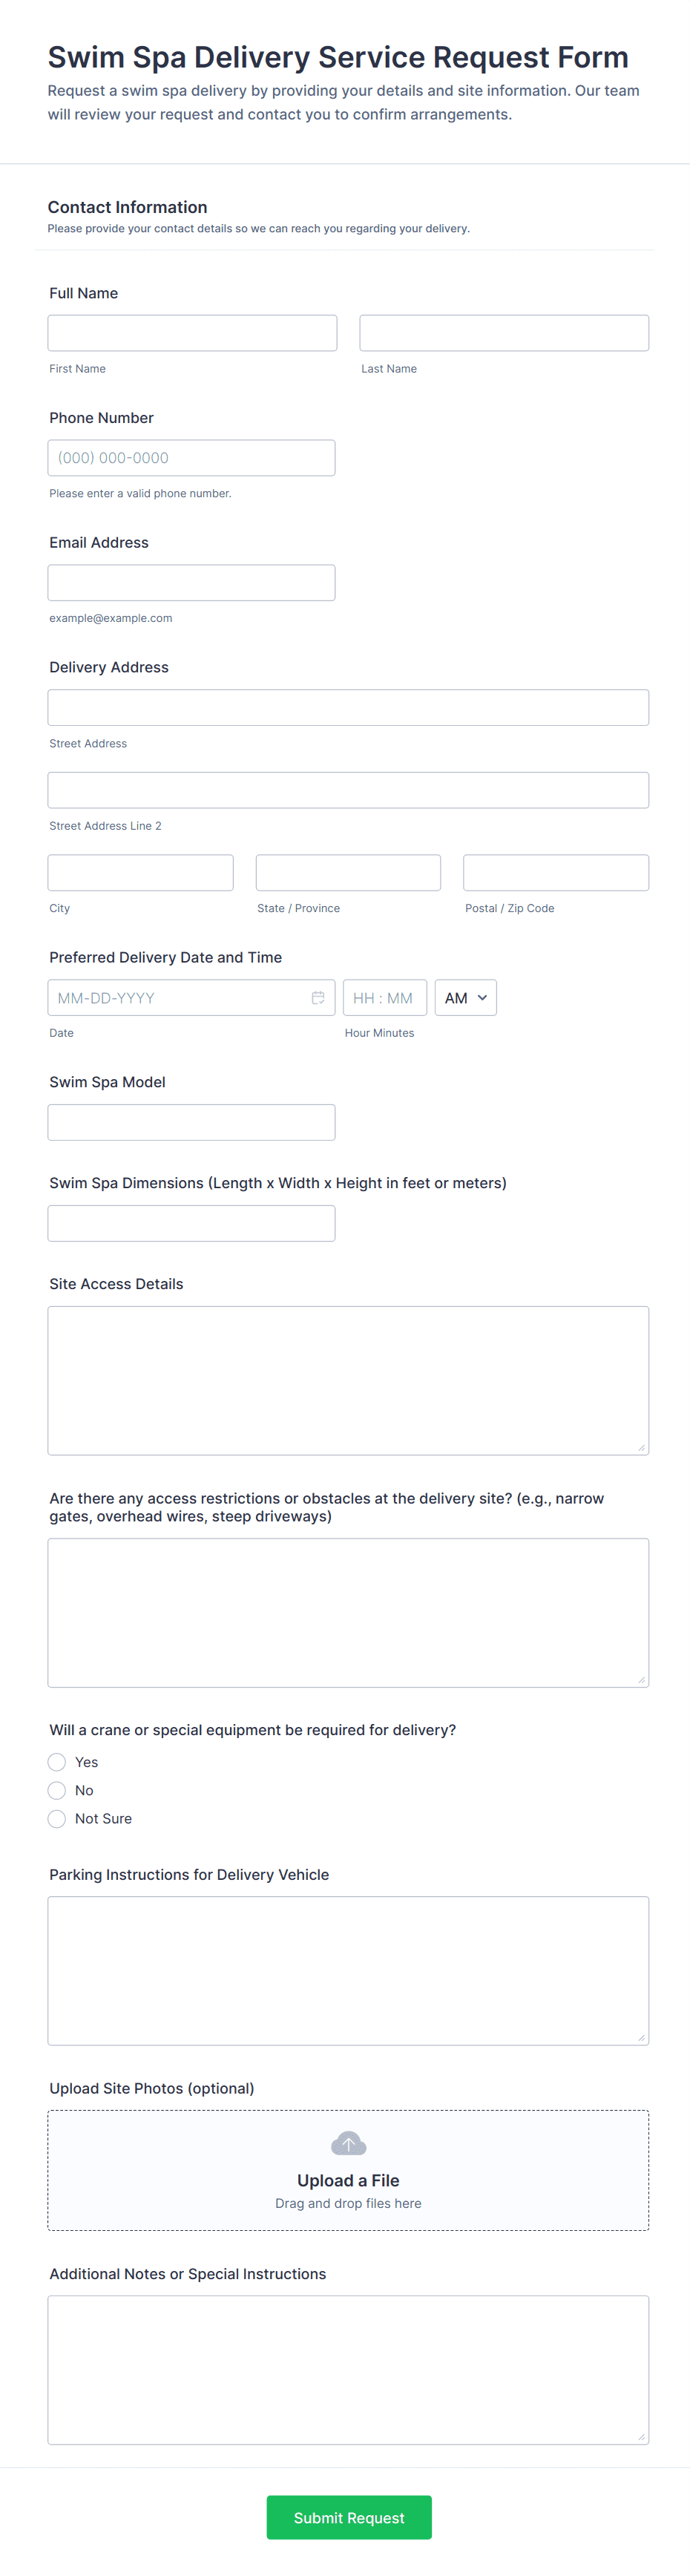This screenshot has height=2576, width=690.
Task: Focus Street Address Line 2 input
Action: 348,790
